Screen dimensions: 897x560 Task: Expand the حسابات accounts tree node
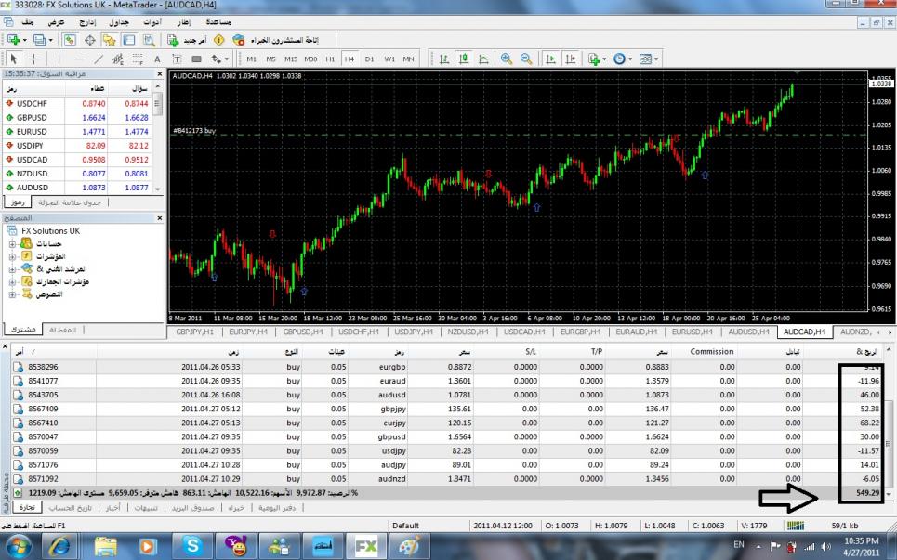click(10, 243)
